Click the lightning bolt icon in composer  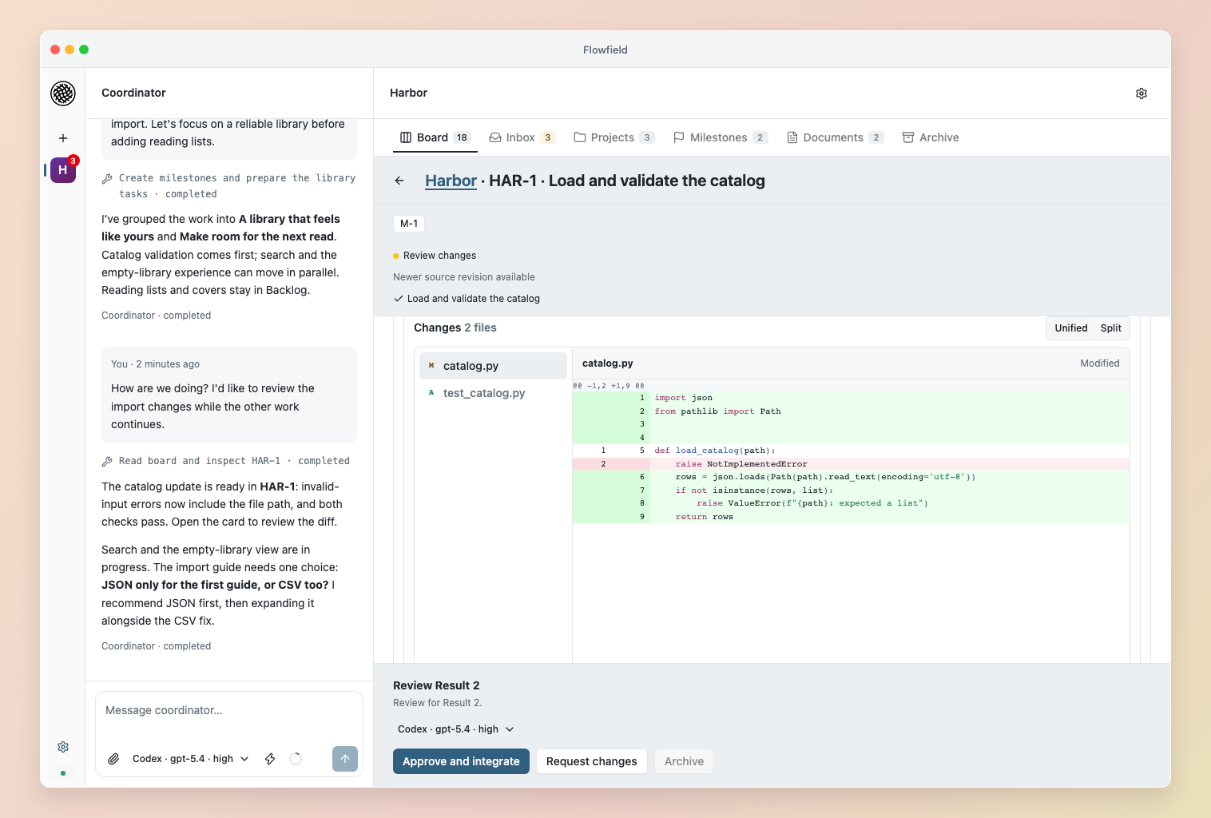click(x=270, y=759)
